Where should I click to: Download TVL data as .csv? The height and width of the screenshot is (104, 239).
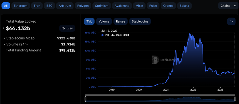point(67,28)
